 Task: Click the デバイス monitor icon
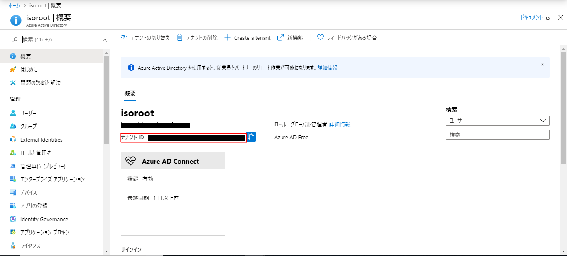coord(13,193)
